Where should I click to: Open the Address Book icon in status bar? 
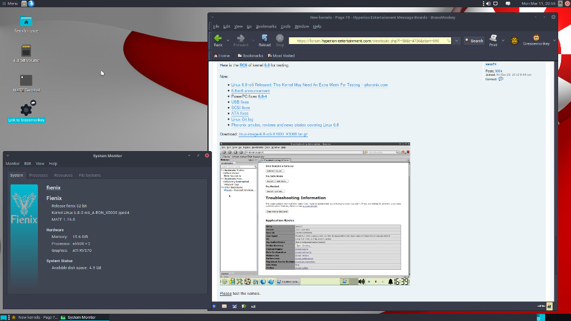pos(244,307)
